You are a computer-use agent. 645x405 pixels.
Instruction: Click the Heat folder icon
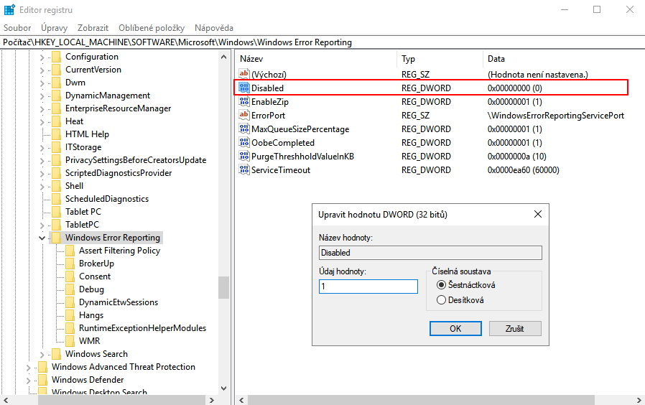click(x=56, y=121)
